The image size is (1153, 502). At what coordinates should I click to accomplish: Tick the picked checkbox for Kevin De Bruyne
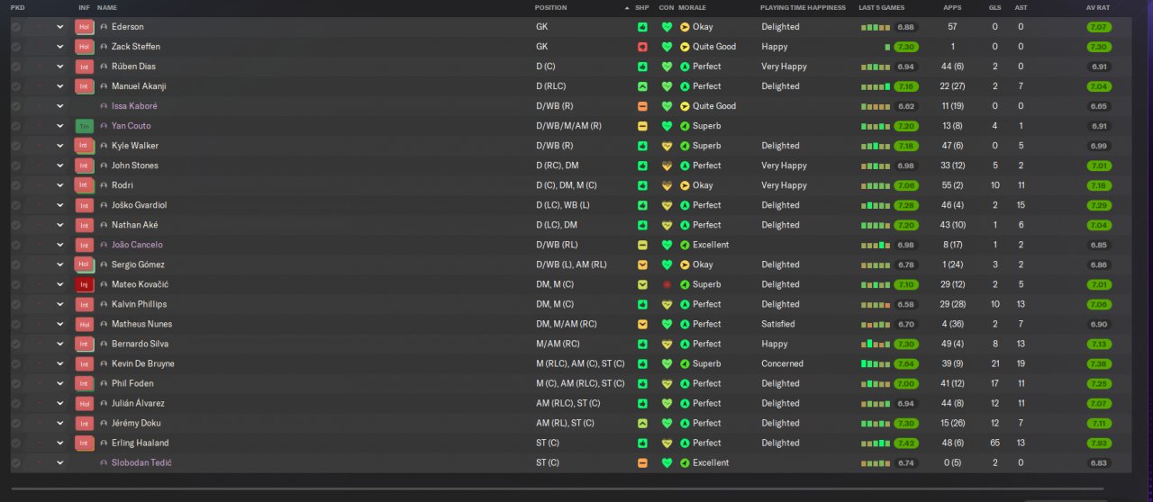pos(15,363)
